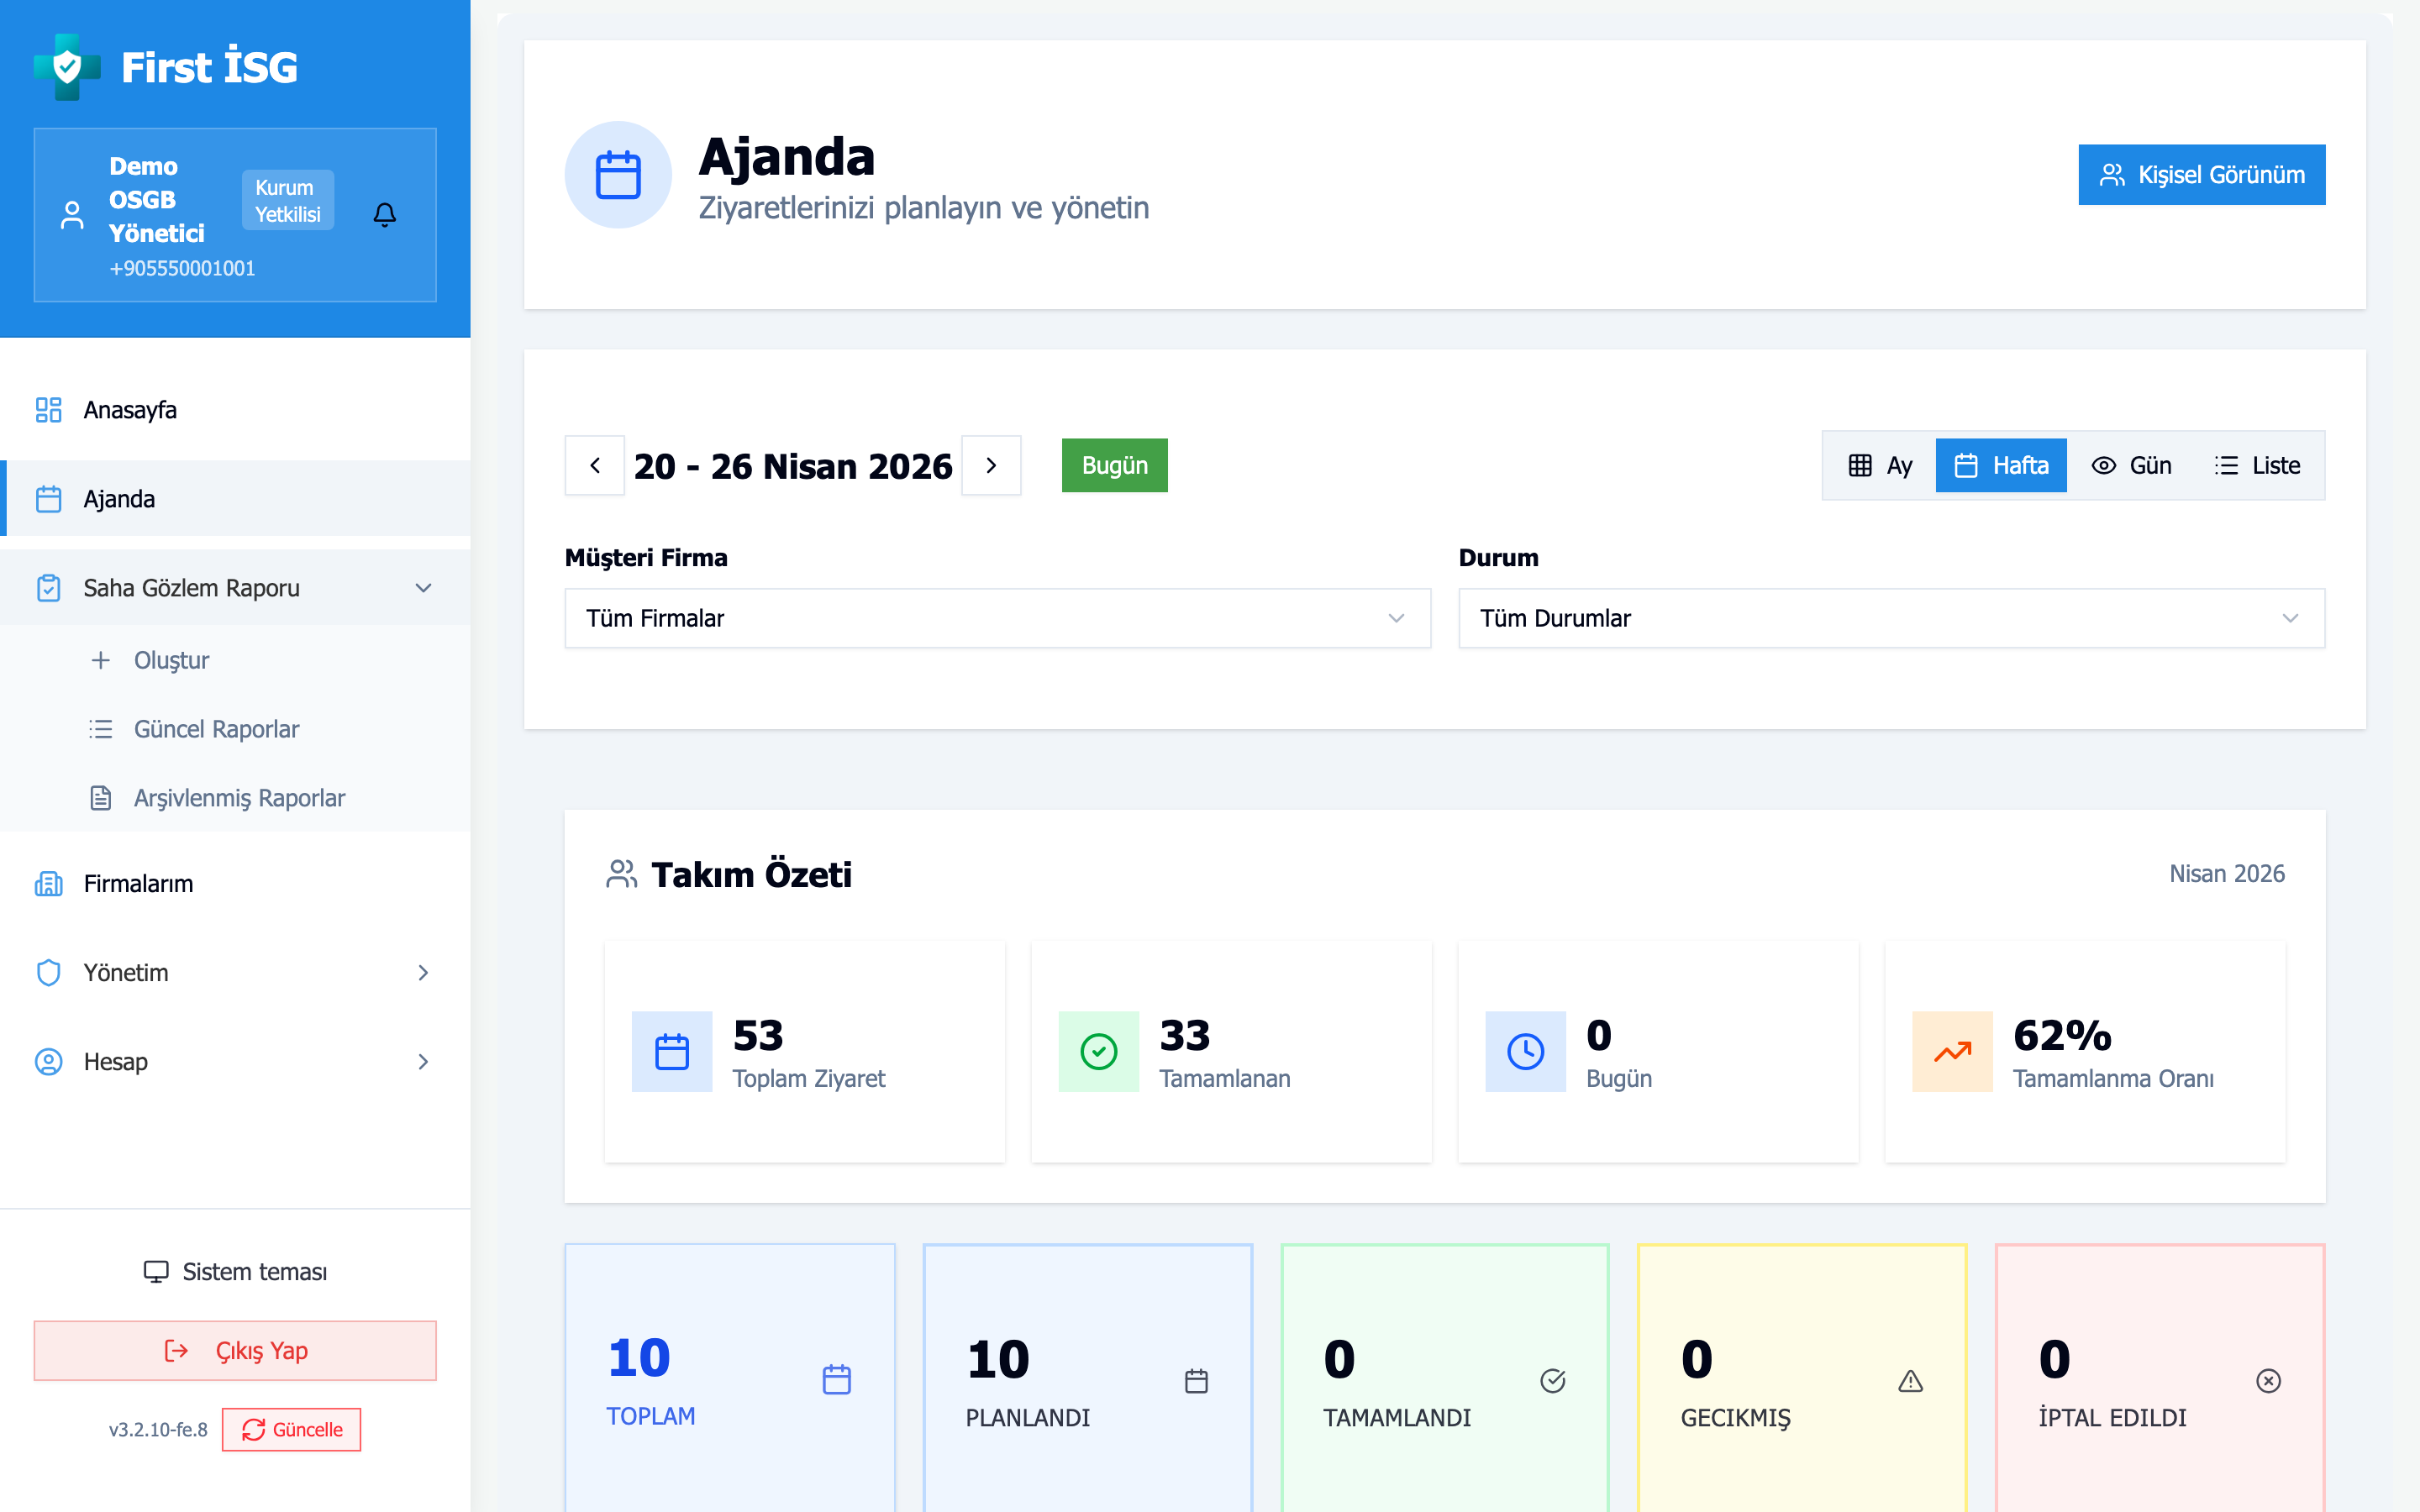Open the Tüm Durumlar status dropdown

(1890, 618)
